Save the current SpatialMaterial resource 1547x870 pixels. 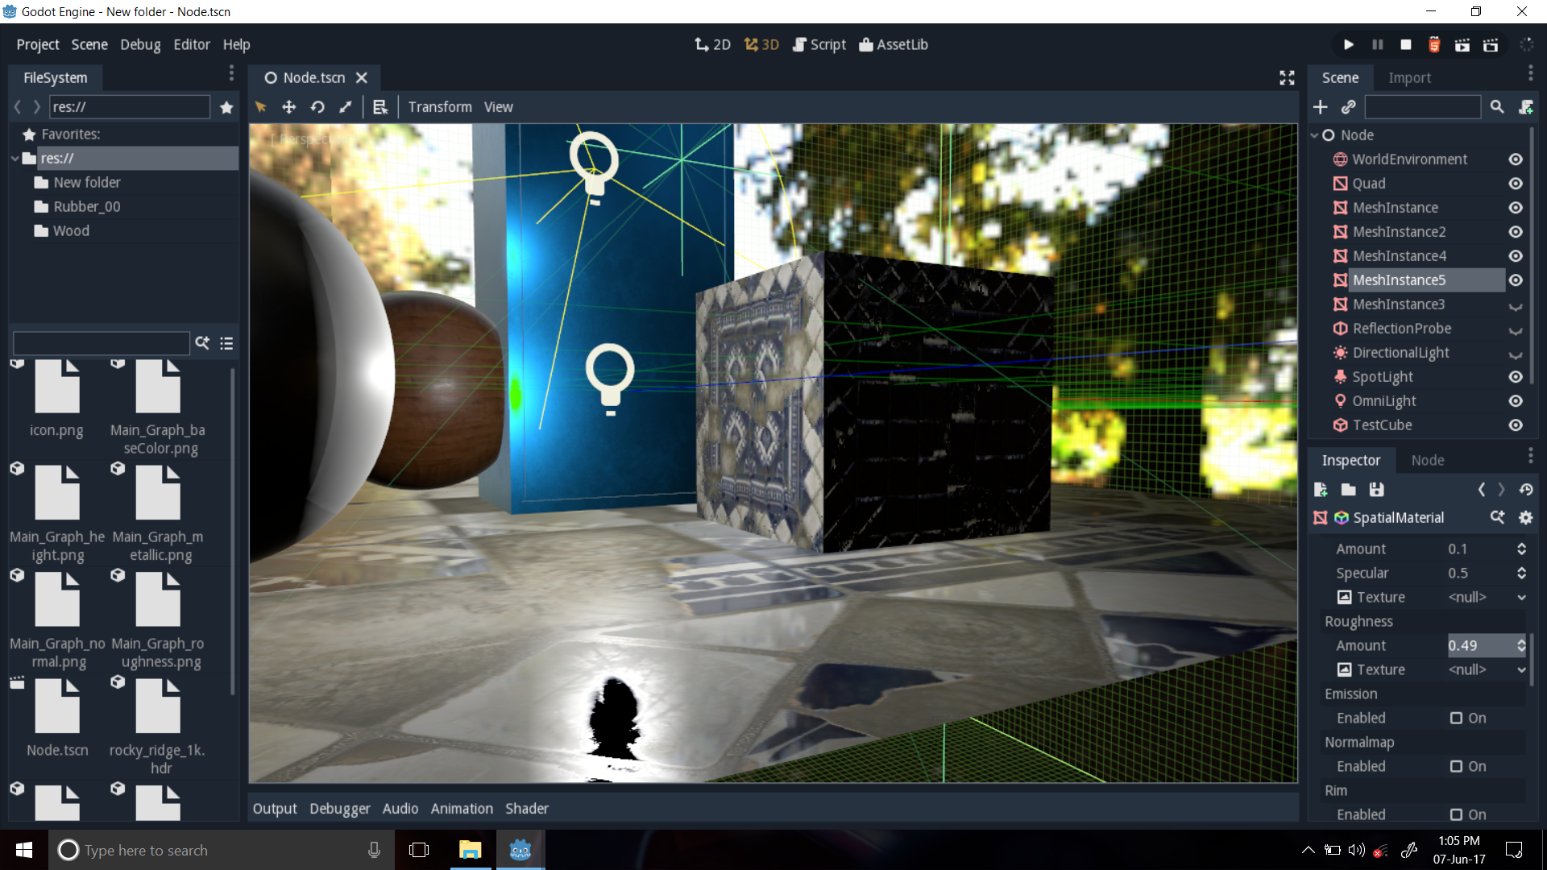[1376, 489]
